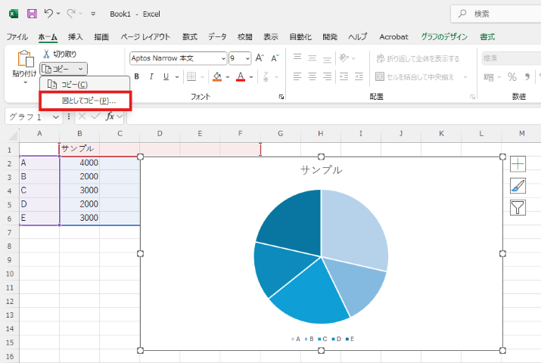Click the Increase Indent icon
Screen dimensions: 541x363
[x=359, y=76]
